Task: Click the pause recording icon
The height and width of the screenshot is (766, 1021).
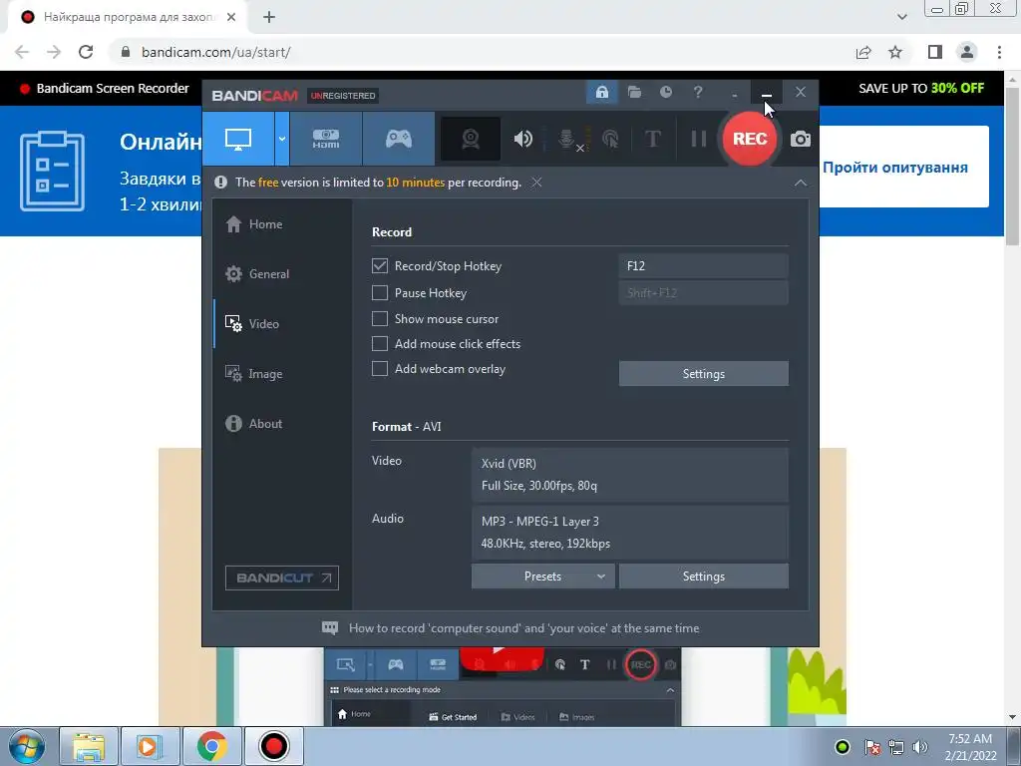Action: 699,139
